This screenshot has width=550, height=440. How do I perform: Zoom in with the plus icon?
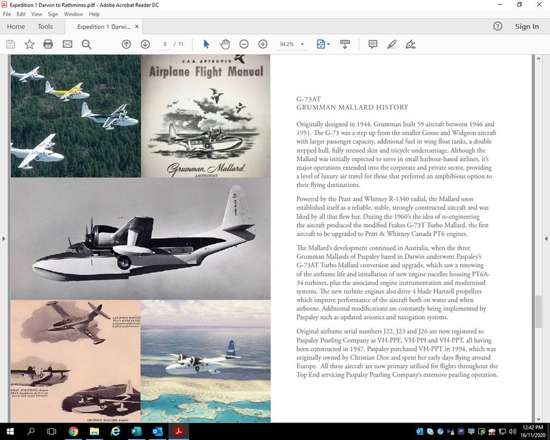click(x=263, y=44)
